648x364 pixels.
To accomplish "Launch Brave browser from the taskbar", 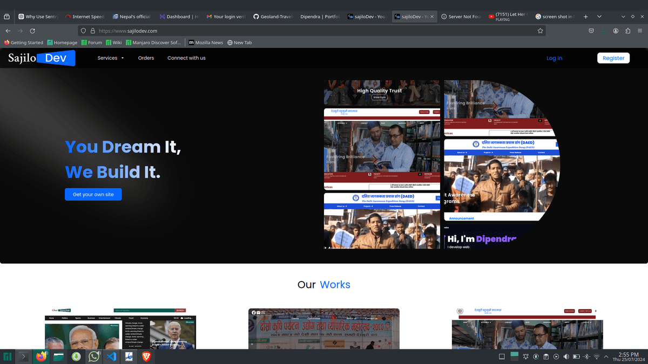I will 146,356.
